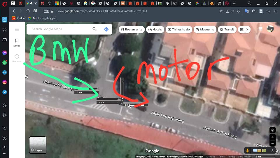The image size is (280, 158).
Task: Click the google.com/maps URL address field
Action: pos(102,11)
